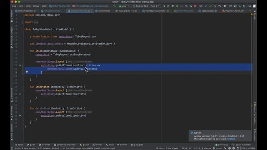This screenshot has height=150, width=267.
Task: Switch to the build.gradle (:app) tab
Action: click(126, 11)
